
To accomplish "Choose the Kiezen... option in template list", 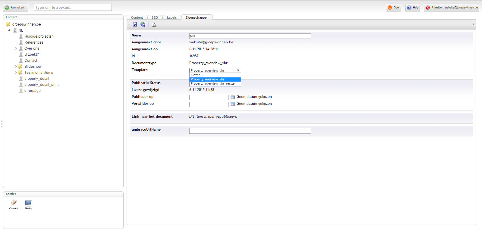I will (x=197, y=75).
